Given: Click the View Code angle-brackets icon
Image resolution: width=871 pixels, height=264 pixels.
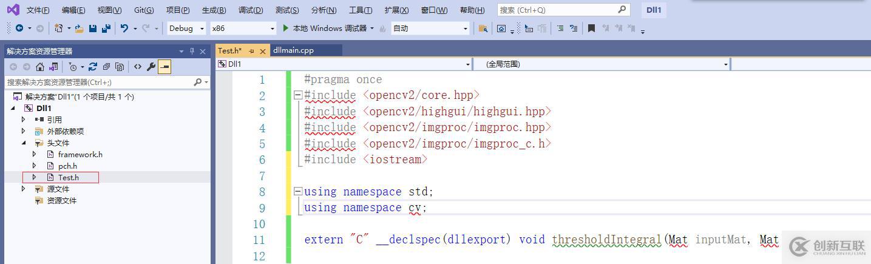Looking at the screenshot, I should 138,67.
